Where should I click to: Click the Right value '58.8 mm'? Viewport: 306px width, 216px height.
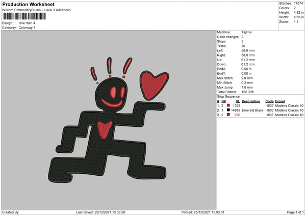tap(248, 55)
